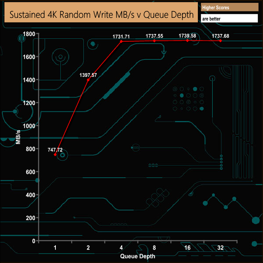Click the 1397.57 data label

tap(88, 75)
